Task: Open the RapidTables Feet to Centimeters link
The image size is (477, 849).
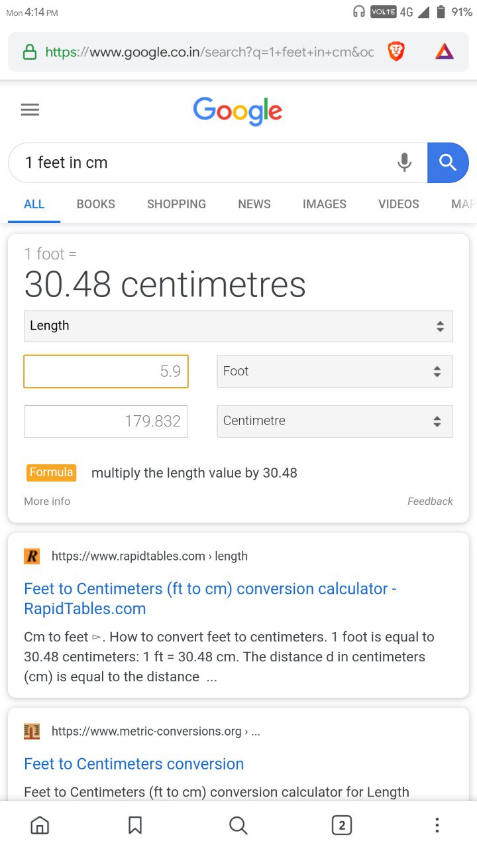Action: pyautogui.click(x=210, y=598)
